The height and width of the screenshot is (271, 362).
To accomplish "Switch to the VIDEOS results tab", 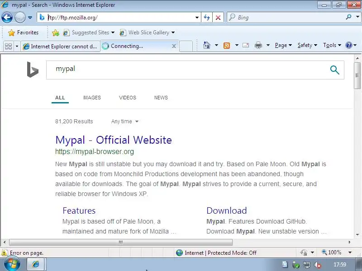I will [128, 98].
